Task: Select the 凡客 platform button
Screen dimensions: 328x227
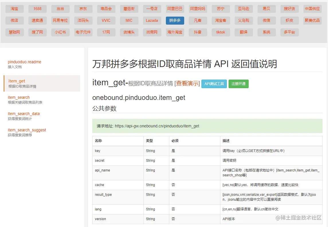Action: 198,21
